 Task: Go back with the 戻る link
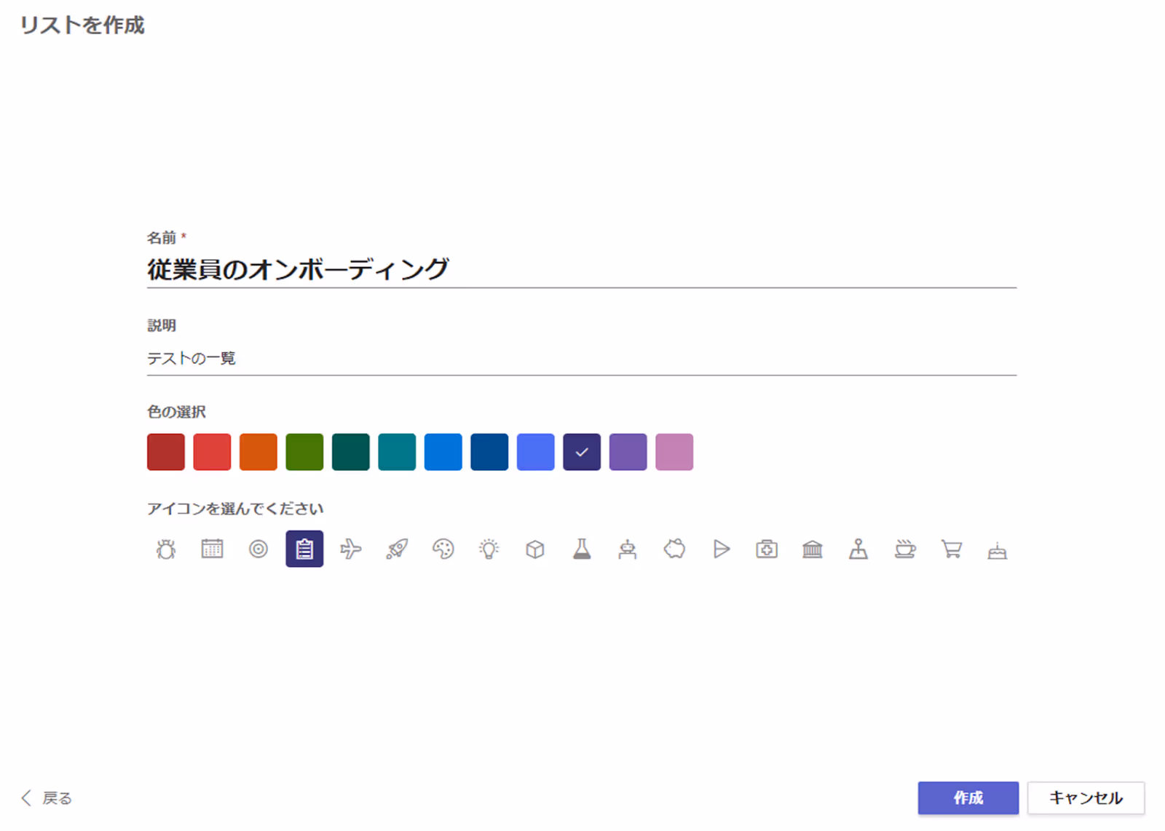(x=47, y=798)
